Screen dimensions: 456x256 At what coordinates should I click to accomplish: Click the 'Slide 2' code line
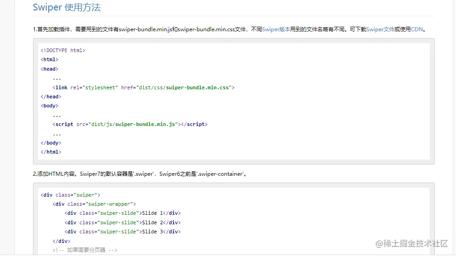123,222
